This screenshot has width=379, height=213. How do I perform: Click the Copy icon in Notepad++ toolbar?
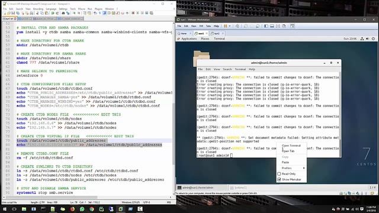coord(42,13)
